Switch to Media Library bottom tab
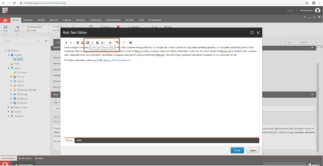Screen dimensions: 323x166 click(25, 158)
